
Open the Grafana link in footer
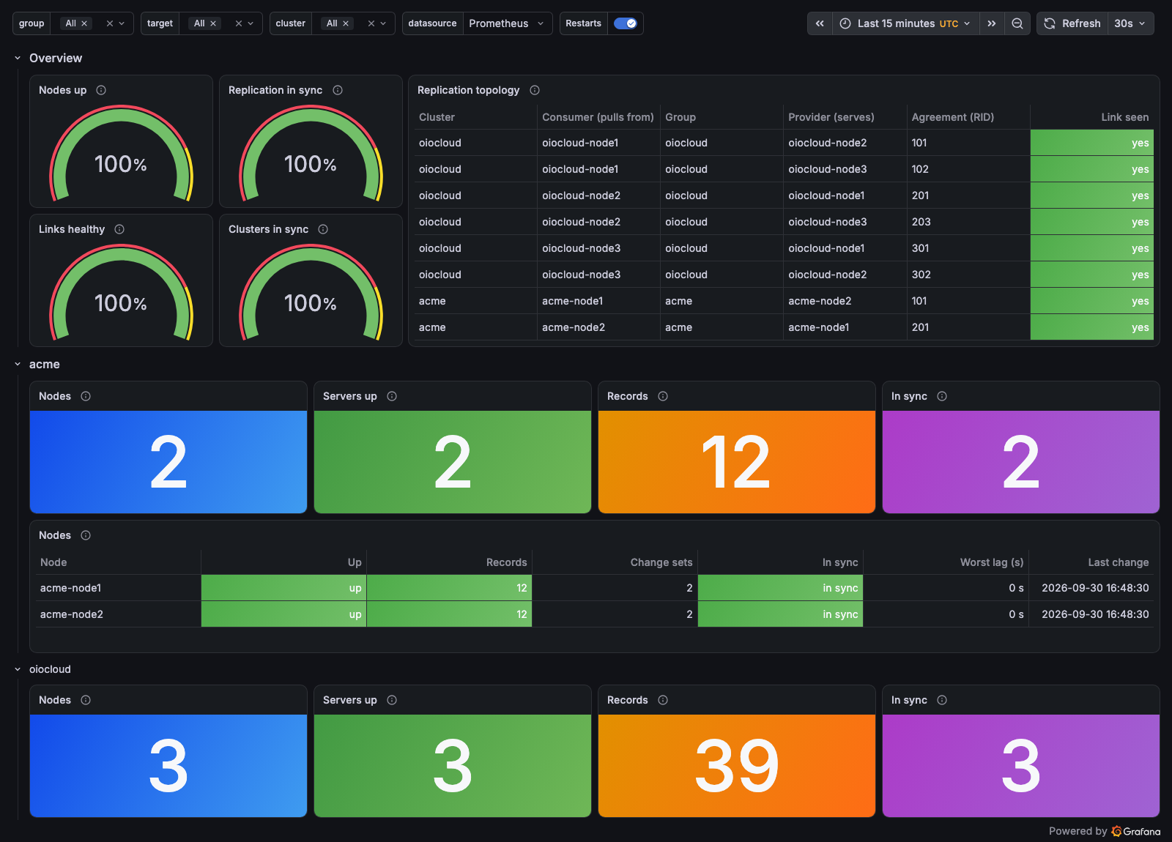tap(1136, 831)
